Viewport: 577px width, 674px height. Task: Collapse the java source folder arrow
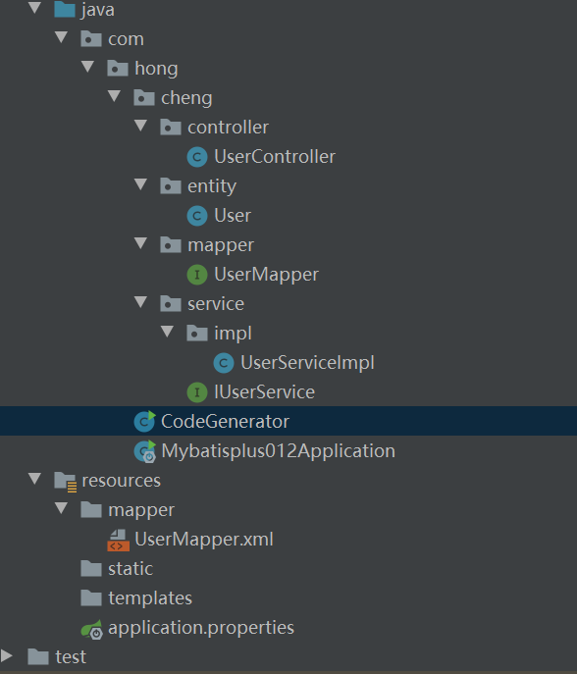coord(34,8)
